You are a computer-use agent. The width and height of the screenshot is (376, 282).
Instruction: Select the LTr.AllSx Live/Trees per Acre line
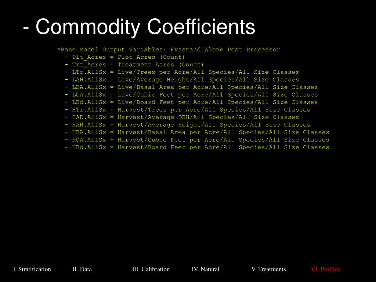tap(182, 72)
